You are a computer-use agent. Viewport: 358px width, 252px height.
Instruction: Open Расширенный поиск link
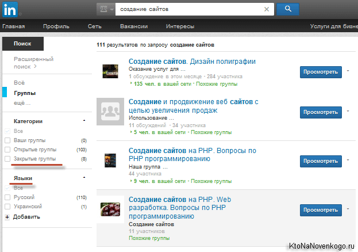click(33, 63)
